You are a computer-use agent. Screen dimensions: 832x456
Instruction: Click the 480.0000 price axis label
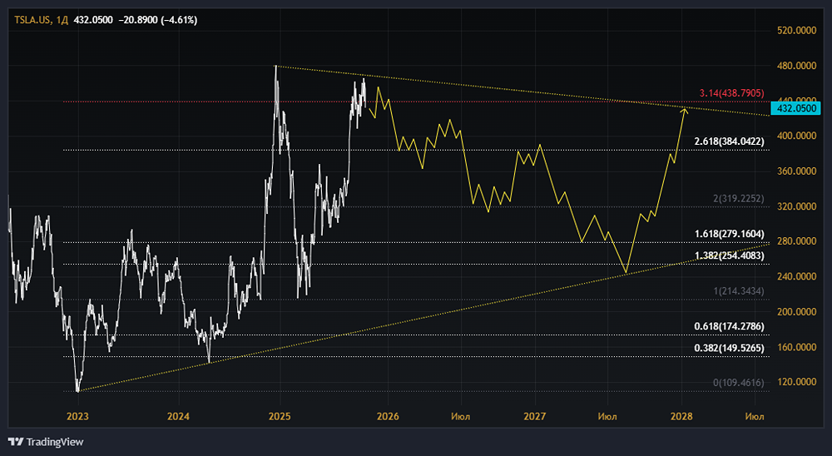pyautogui.click(x=796, y=66)
